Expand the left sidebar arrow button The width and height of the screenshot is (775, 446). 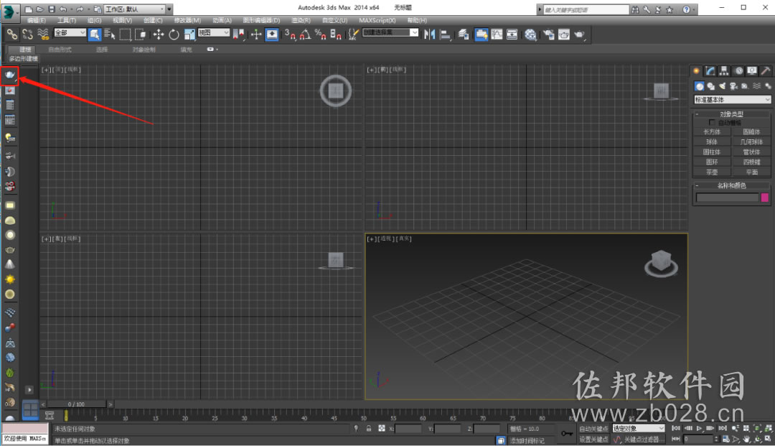(29, 390)
